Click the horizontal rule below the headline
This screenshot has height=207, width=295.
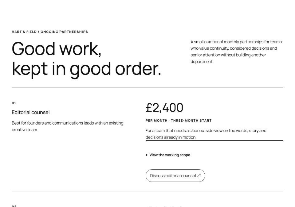point(147,87)
